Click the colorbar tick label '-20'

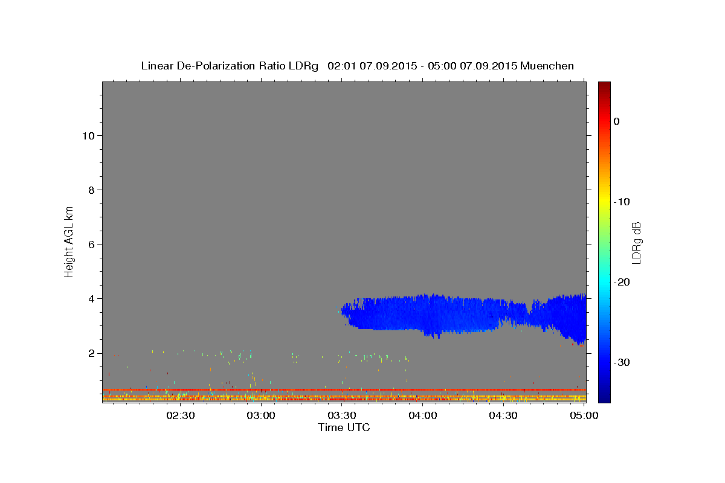[622, 282]
